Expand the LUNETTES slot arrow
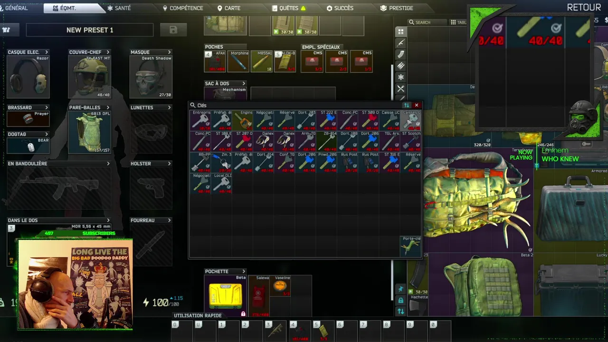The image size is (608, 342). [x=169, y=108]
